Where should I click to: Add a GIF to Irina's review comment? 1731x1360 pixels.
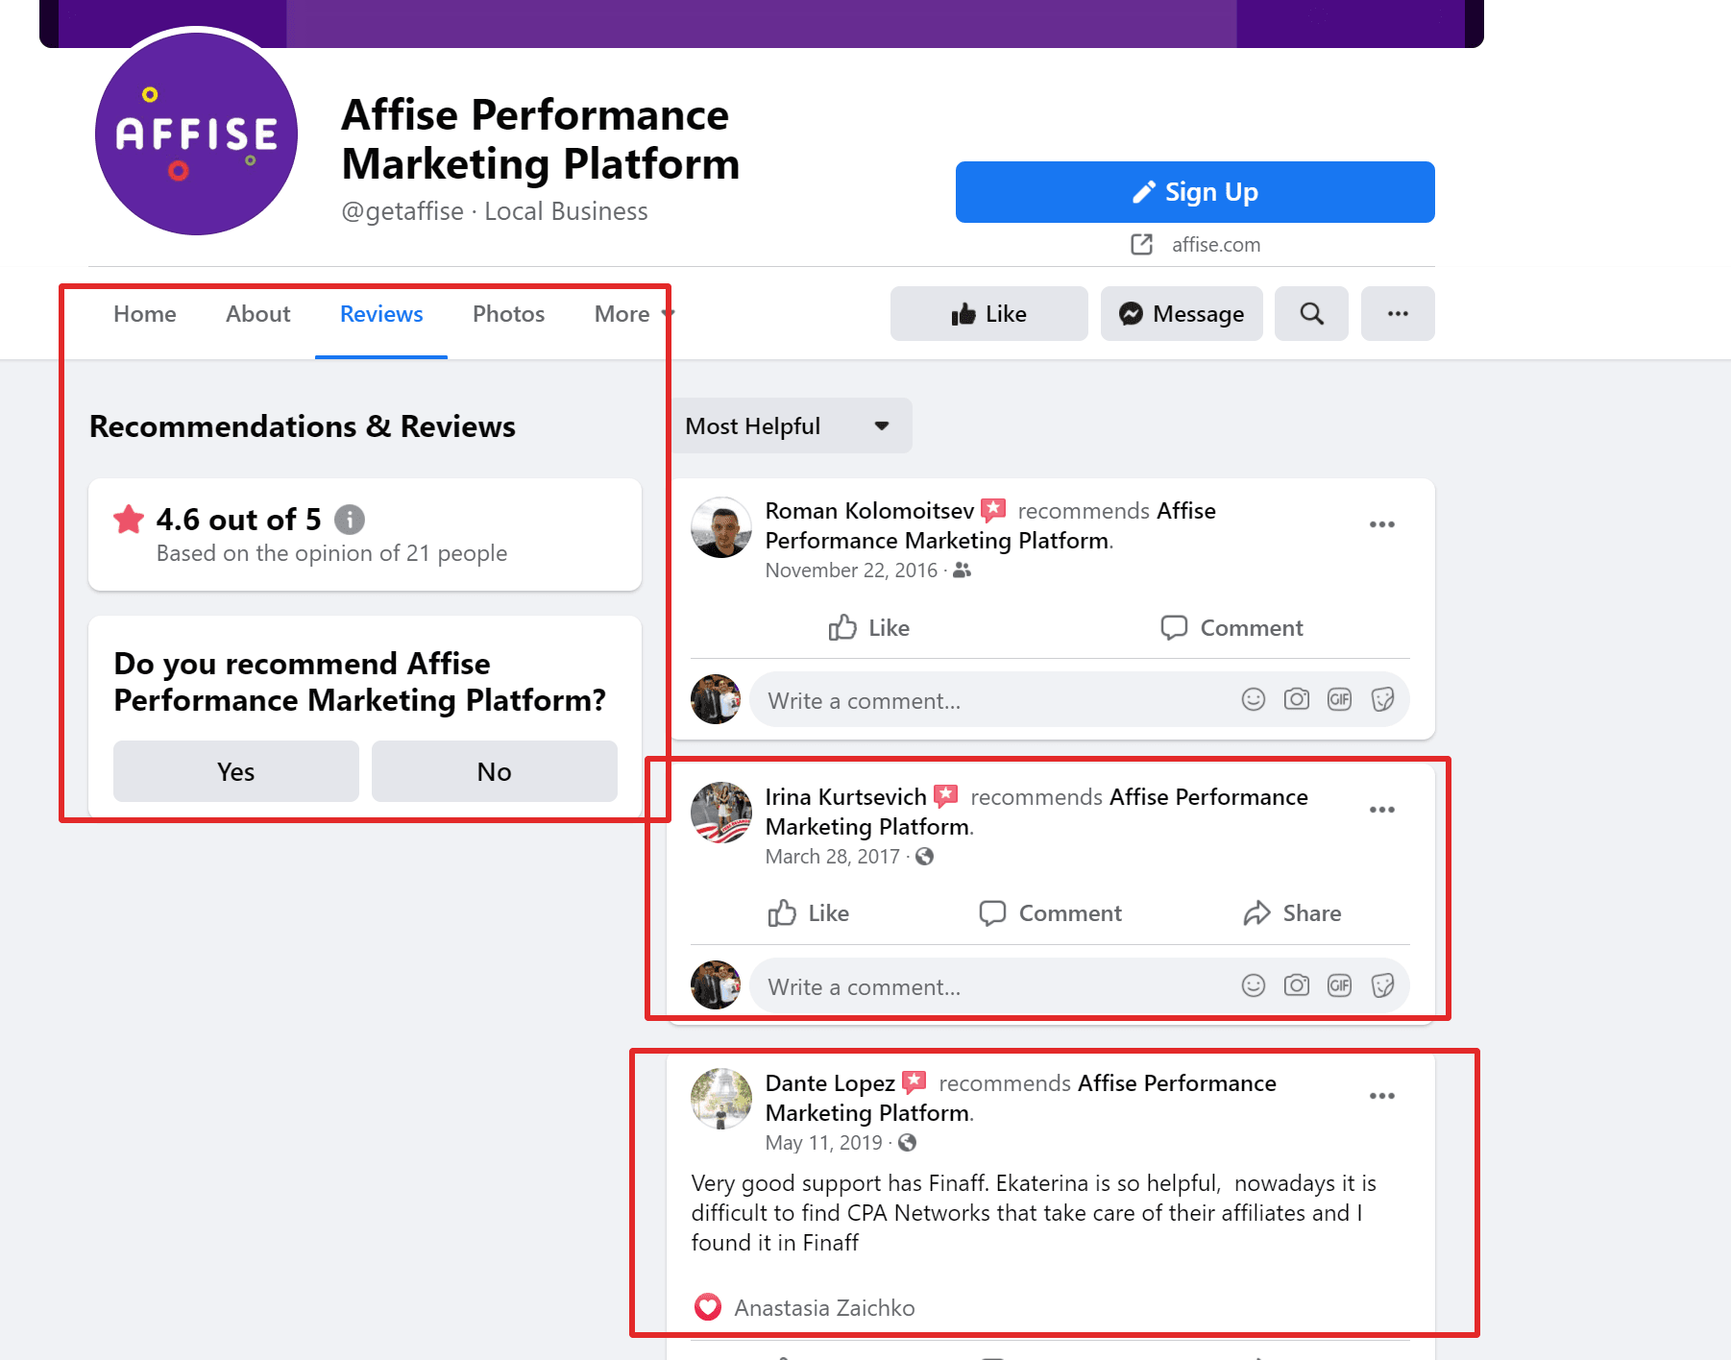point(1339,985)
